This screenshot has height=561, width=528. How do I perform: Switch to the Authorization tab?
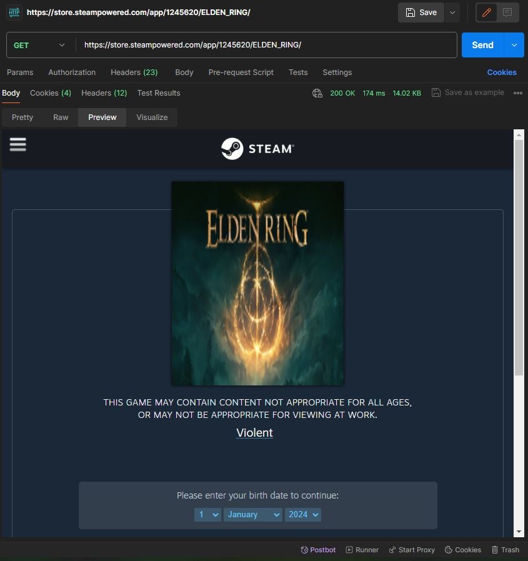pyautogui.click(x=72, y=72)
